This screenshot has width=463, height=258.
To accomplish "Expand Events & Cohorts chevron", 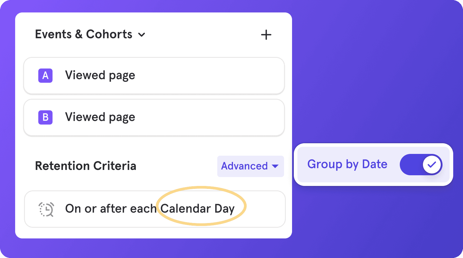I will click(x=142, y=35).
